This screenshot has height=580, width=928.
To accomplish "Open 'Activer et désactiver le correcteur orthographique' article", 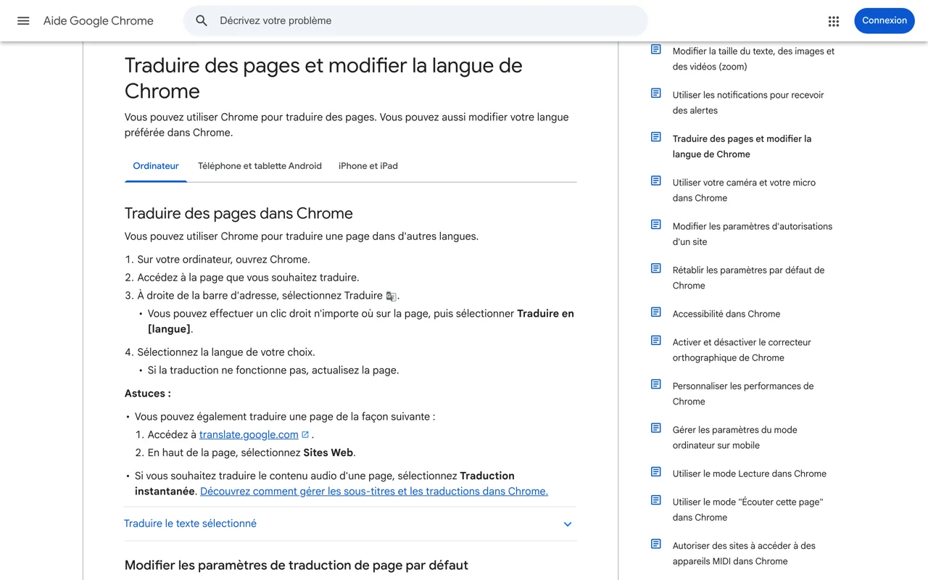I will (x=742, y=349).
